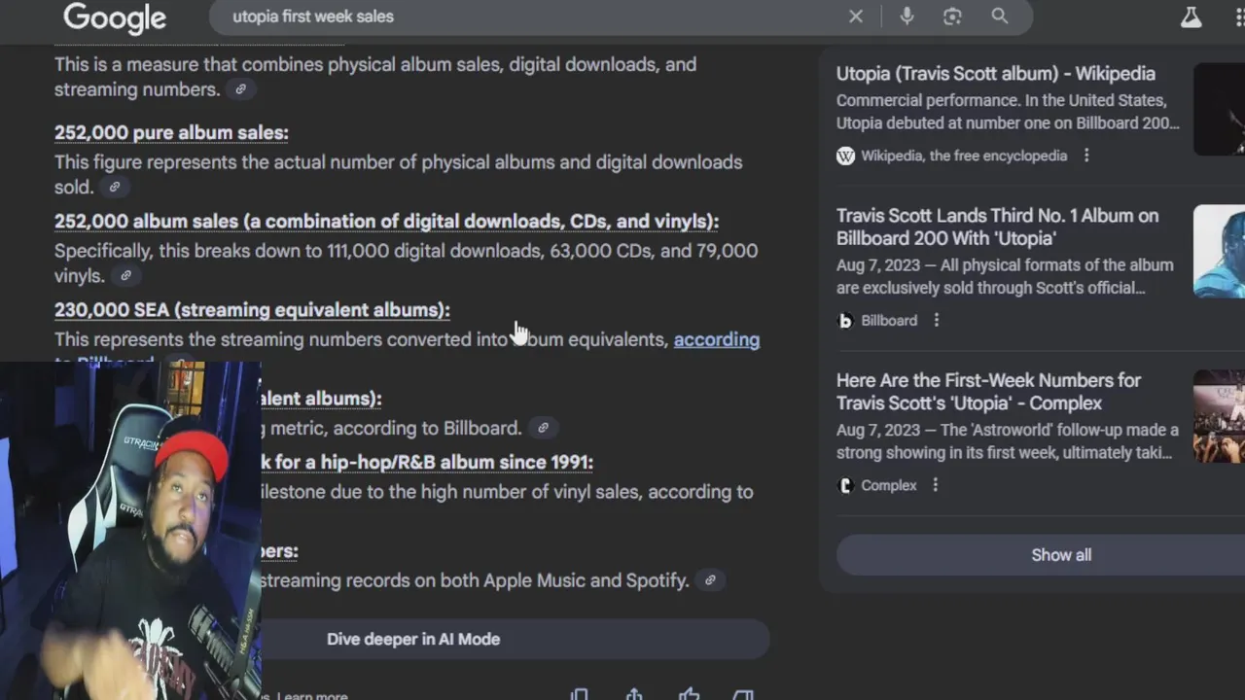Open source link icon after 'downloads sold.'
Viewport: 1245px width, 700px height.
(x=114, y=187)
